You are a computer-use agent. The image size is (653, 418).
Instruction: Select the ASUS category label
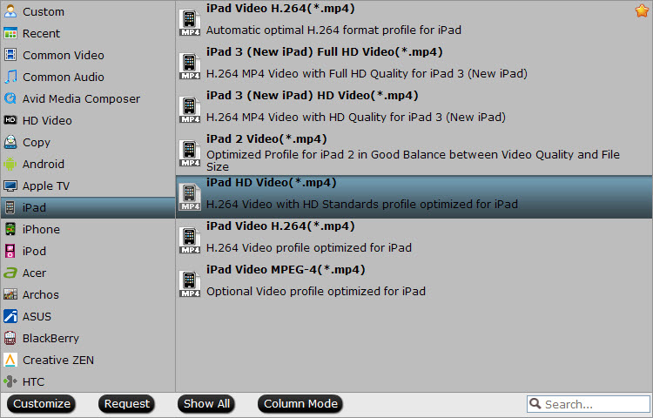37,316
